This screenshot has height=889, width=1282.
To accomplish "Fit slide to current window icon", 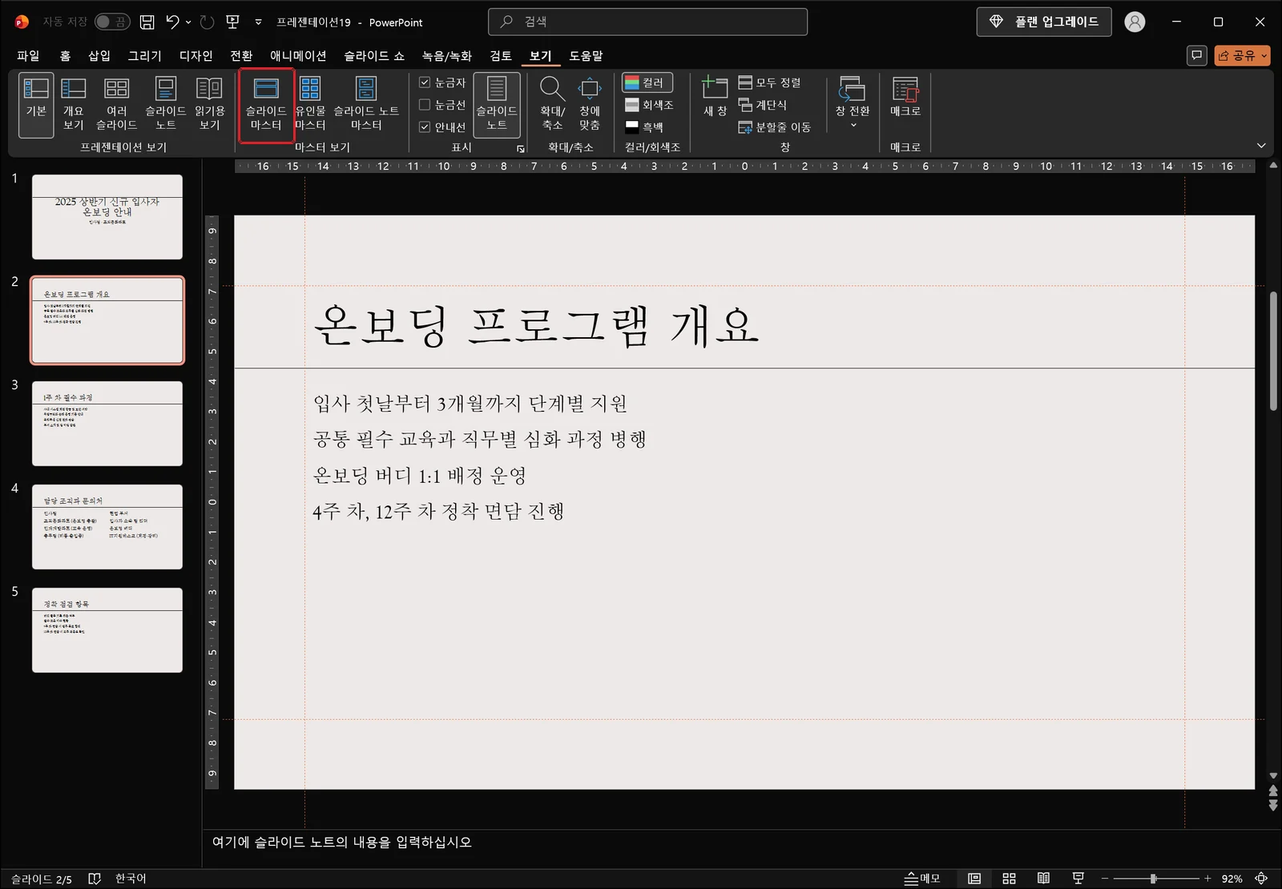I will coord(1261,879).
